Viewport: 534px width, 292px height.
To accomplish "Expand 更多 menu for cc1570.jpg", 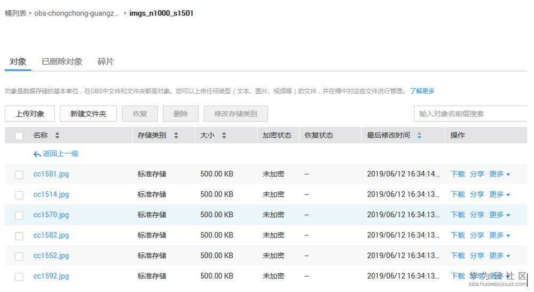I will click(x=500, y=215).
